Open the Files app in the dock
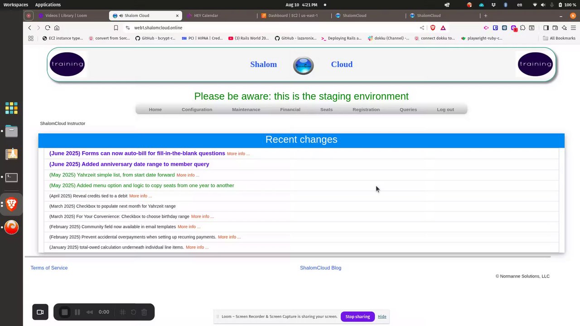Screen dimensions: 580x326 11,131
